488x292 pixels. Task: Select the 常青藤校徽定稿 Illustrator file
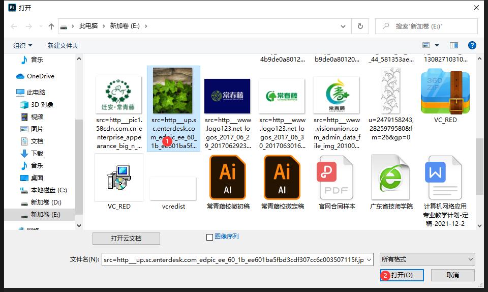pyautogui.click(x=282, y=183)
